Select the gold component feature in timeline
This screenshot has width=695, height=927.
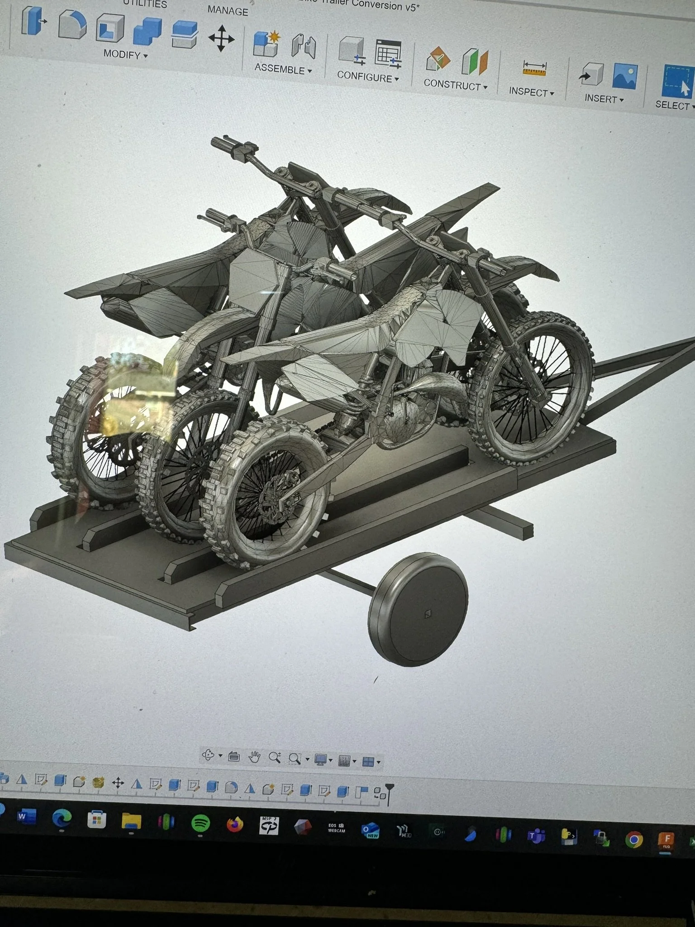click(x=99, y=782)
